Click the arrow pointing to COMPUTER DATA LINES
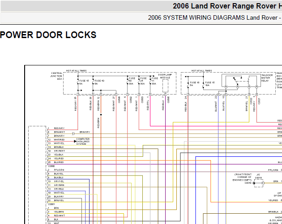 (x=75, y=142)
